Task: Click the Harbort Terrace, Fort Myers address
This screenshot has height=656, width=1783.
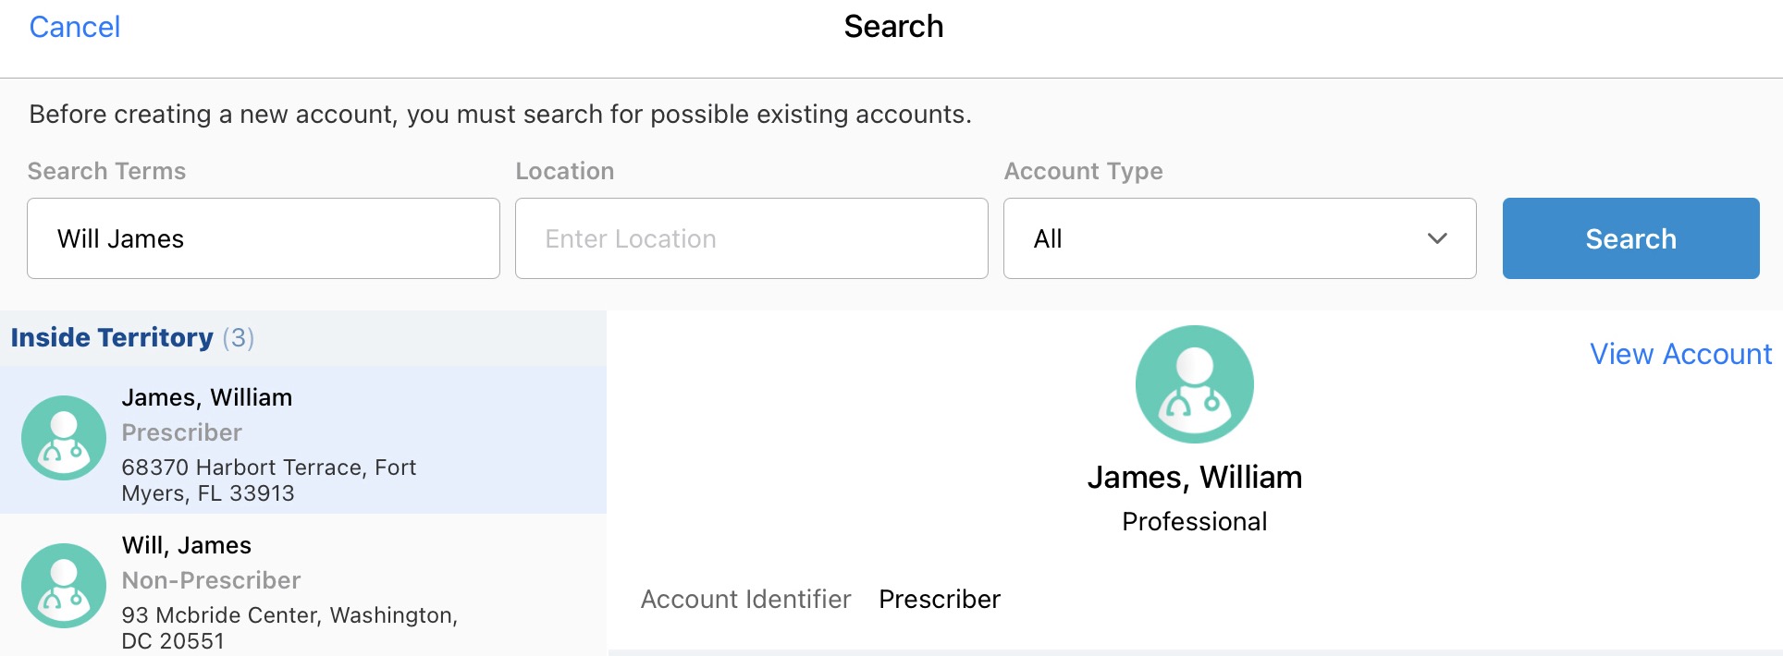Action: click(x=268, y=480)
